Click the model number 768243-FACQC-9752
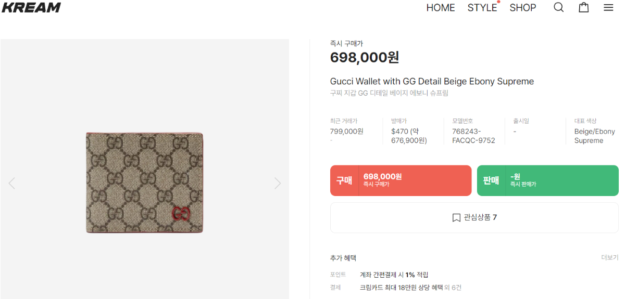The width and height of the screenshot is (625, 299). tap(473, 136)
